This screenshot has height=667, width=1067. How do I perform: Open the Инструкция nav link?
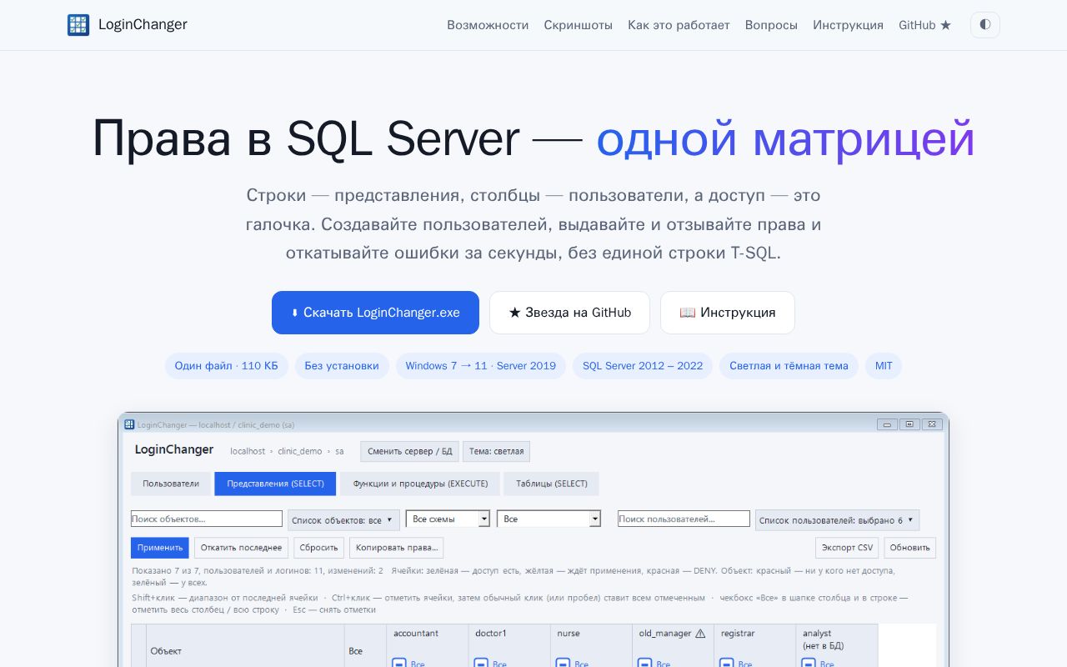coord(848,25)
